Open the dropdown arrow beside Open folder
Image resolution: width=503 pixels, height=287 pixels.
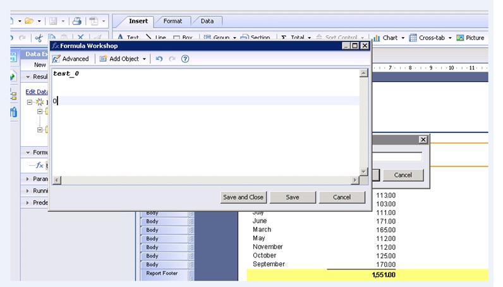[x=39, y=21]
